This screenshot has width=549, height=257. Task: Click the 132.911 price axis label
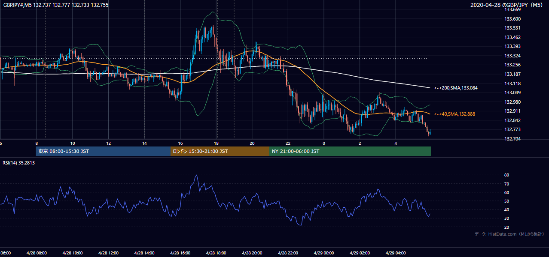click(x=512, y=111)
